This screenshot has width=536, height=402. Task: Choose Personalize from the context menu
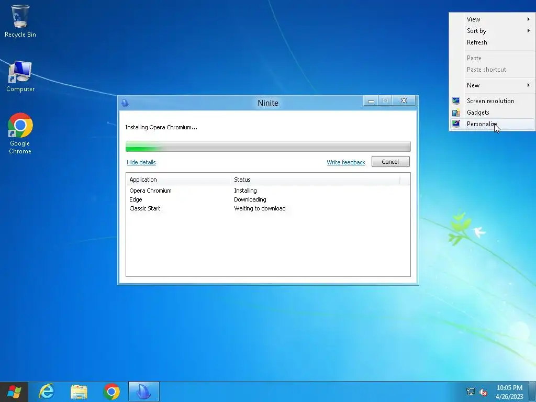tap(492, 124)
